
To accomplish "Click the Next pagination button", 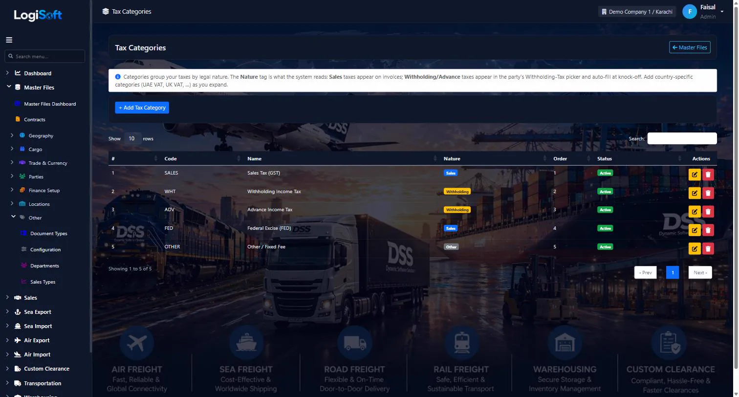I will [700, 273].
